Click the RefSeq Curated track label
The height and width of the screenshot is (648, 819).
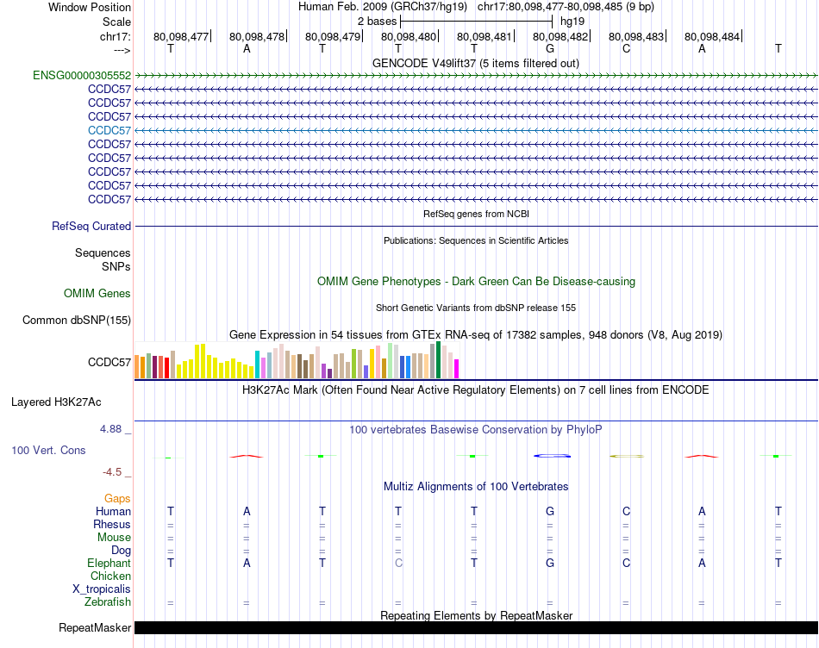(x=91, y=226)
